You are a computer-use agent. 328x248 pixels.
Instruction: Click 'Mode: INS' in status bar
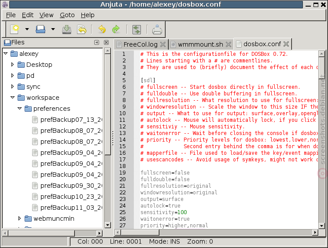coord(164,241)
